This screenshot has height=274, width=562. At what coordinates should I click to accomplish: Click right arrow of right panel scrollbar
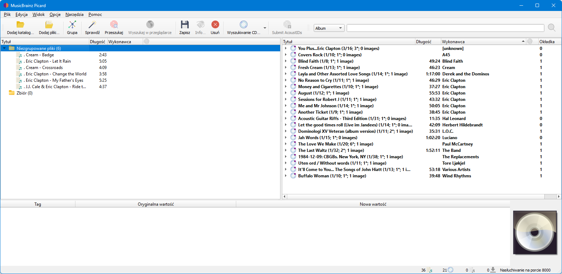(559, 196)
